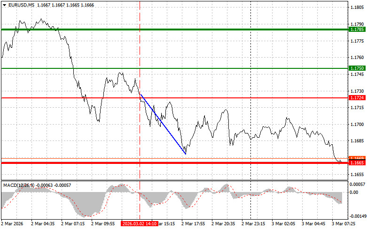Click the EURUSD,M5 chart title label
The image size is (367, 229).
(21, 4)
